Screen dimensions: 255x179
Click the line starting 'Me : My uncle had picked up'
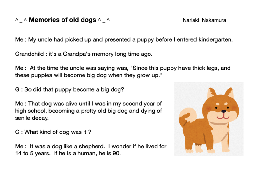[x=124, y=39]
